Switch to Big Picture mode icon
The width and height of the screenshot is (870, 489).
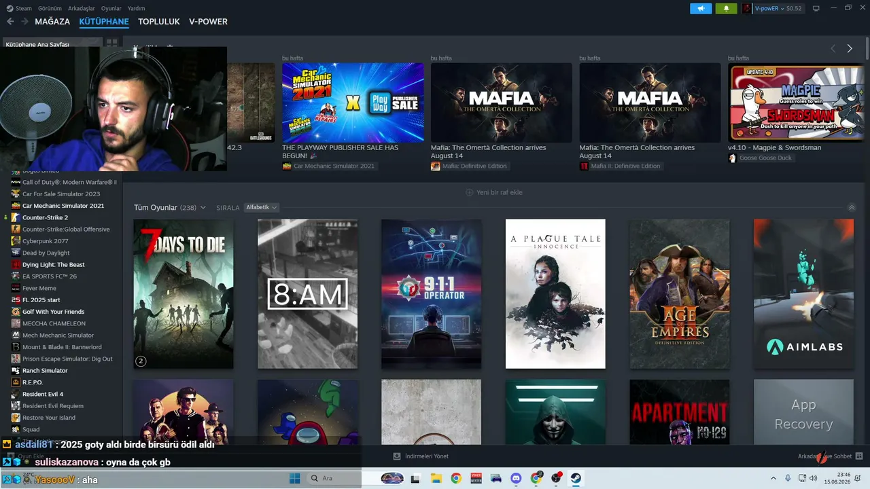pyautogui.click(x=816, y=8)
